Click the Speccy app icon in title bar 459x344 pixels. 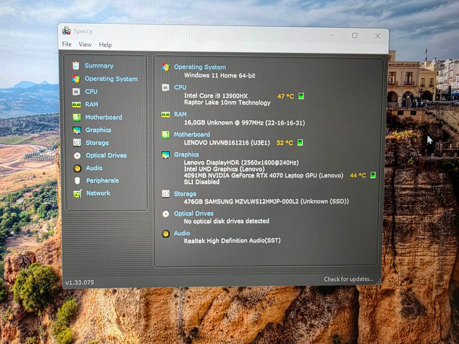click(66, 31)
